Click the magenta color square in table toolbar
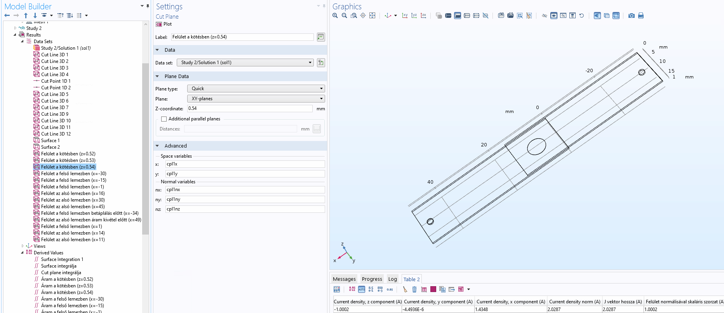This screenshot has height=313, width=724. tap(433, 289)
